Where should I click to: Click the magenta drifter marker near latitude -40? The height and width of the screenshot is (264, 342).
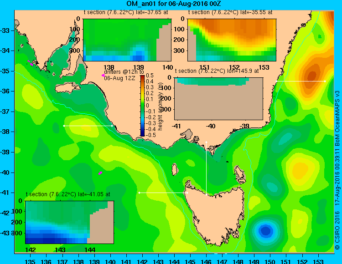[x=100, y=173]
